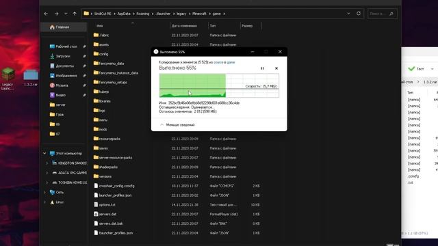Image resolution: width=438 pixels, height=246 pixels.
Task: Select the logs folder icon
Action: 96,111
